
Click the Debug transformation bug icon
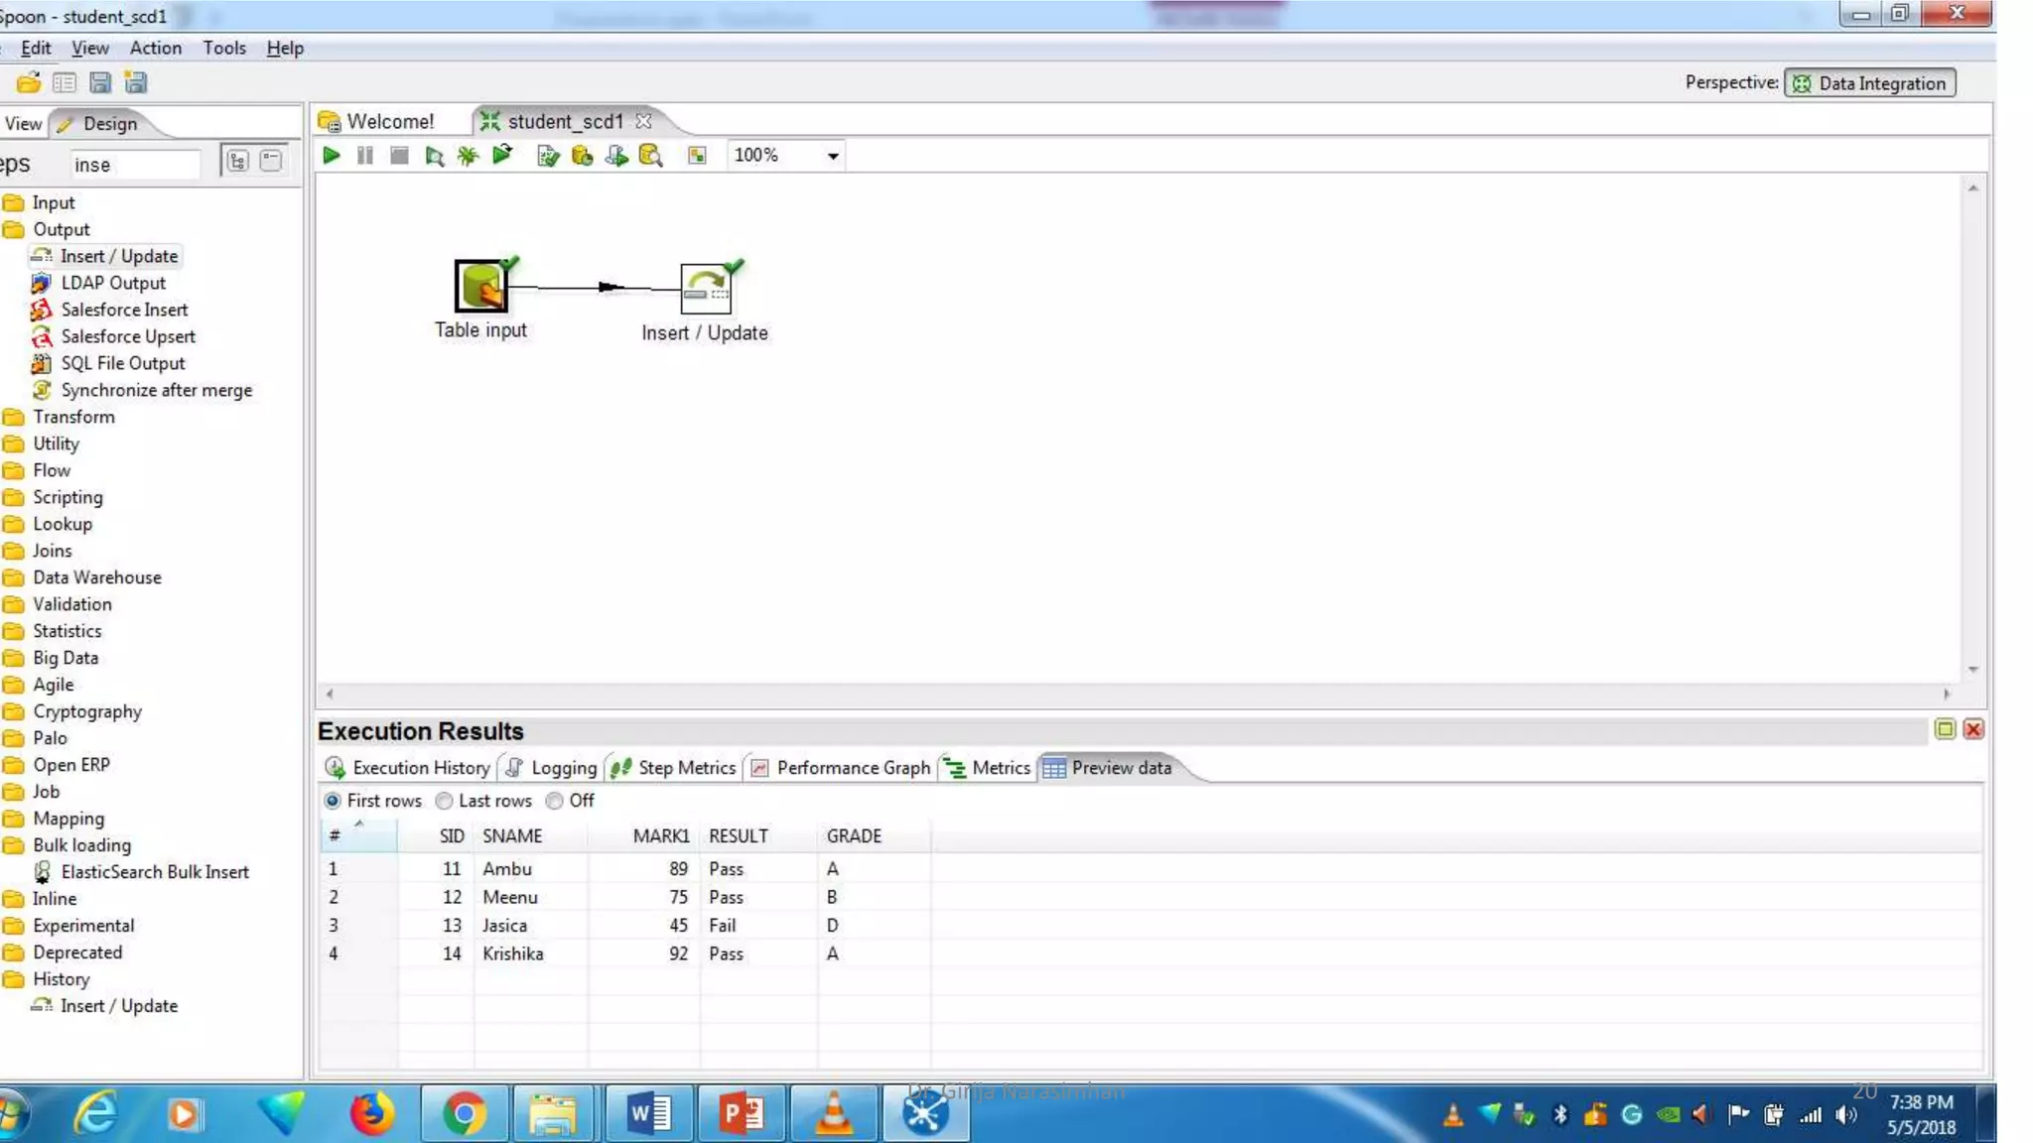tap(468, 156)
